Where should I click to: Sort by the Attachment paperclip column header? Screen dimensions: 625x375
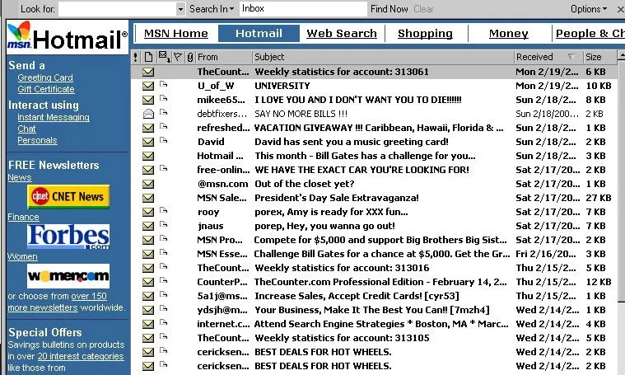coord(190,57)
